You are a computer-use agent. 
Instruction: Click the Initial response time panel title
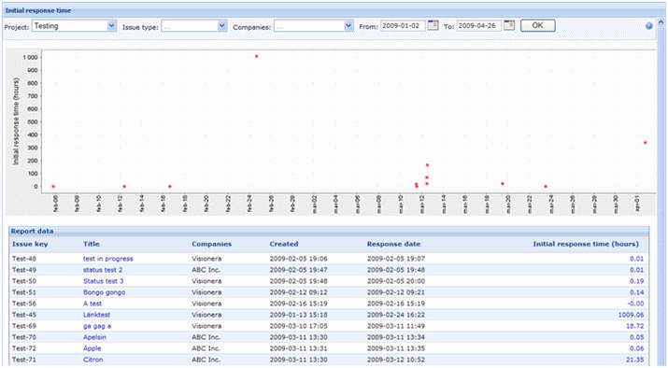[38, 10]
